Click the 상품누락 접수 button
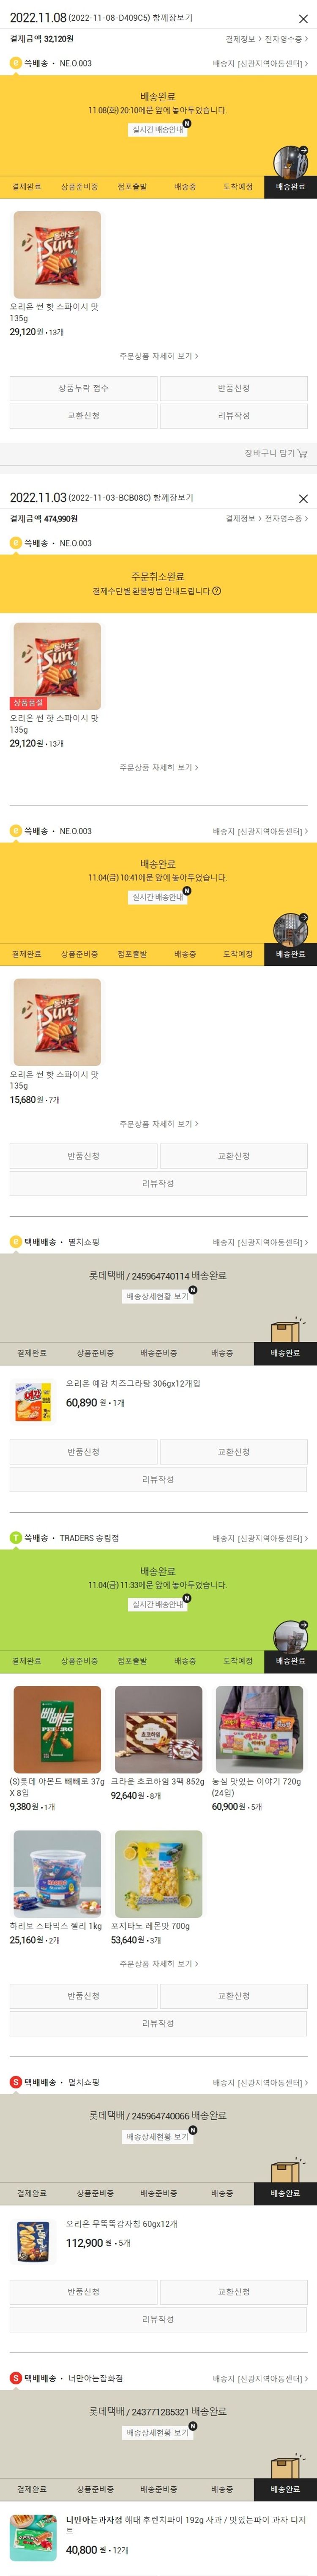 pos(83,388)
